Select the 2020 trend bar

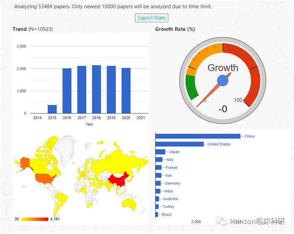click(x=126, y=91)
